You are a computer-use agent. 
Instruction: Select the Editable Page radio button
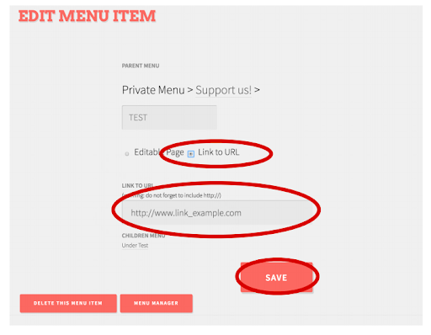coord(127,154)
